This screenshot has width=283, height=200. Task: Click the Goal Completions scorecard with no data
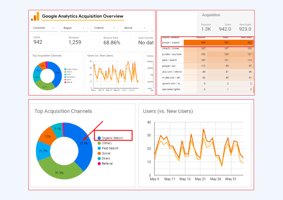click(x=144, y=42)
